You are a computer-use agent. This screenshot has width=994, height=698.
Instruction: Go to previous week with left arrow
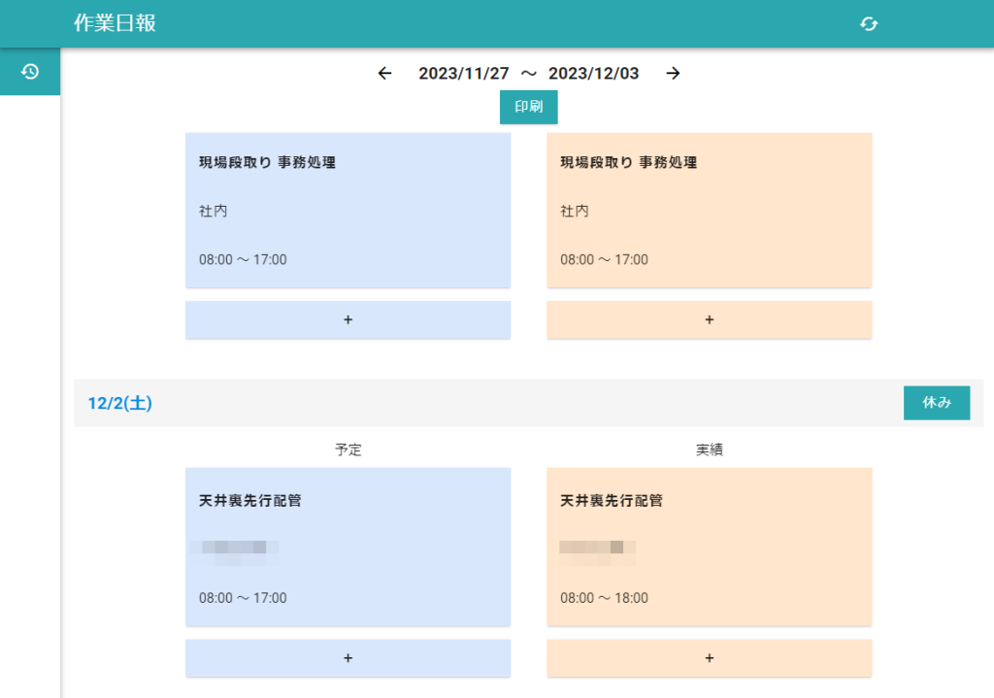pos(384,74)
